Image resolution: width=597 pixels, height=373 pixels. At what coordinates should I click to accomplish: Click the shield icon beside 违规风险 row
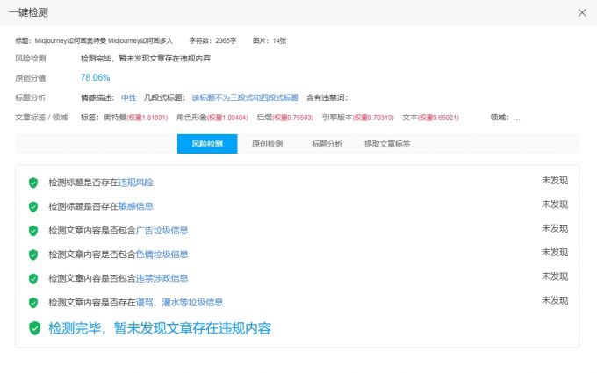coord(33,183)
